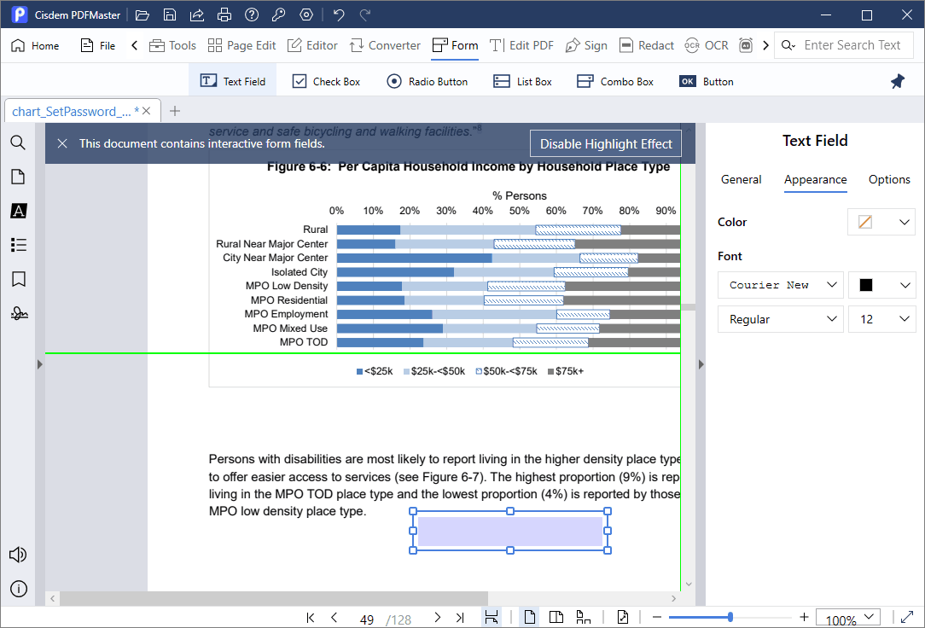Select the Text Field form tool
The height and width of the screenshot is (628, 925).
232,81
